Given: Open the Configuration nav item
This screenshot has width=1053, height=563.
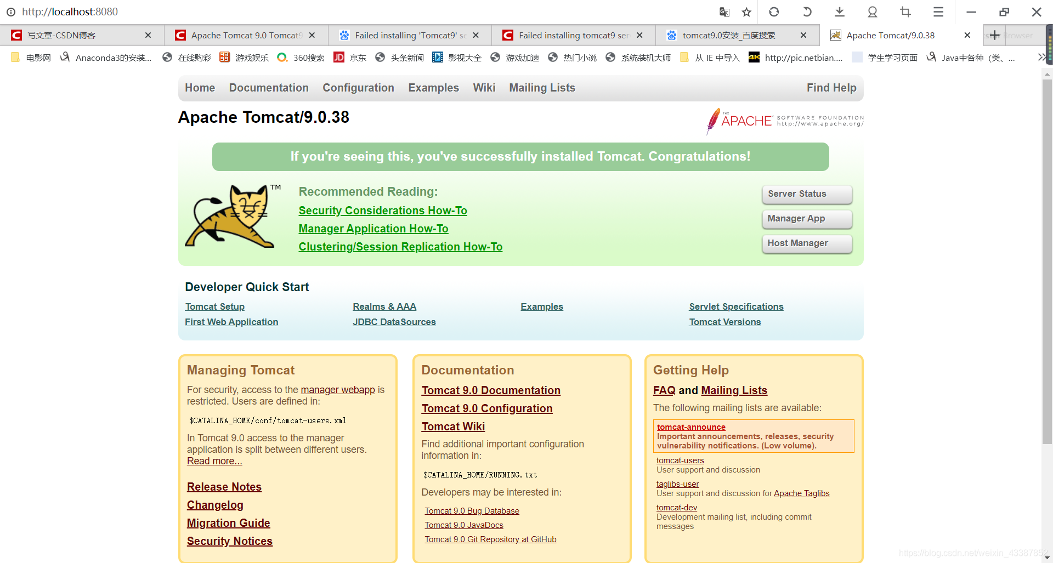Looking at the screenshot, I should coord(358,88).
